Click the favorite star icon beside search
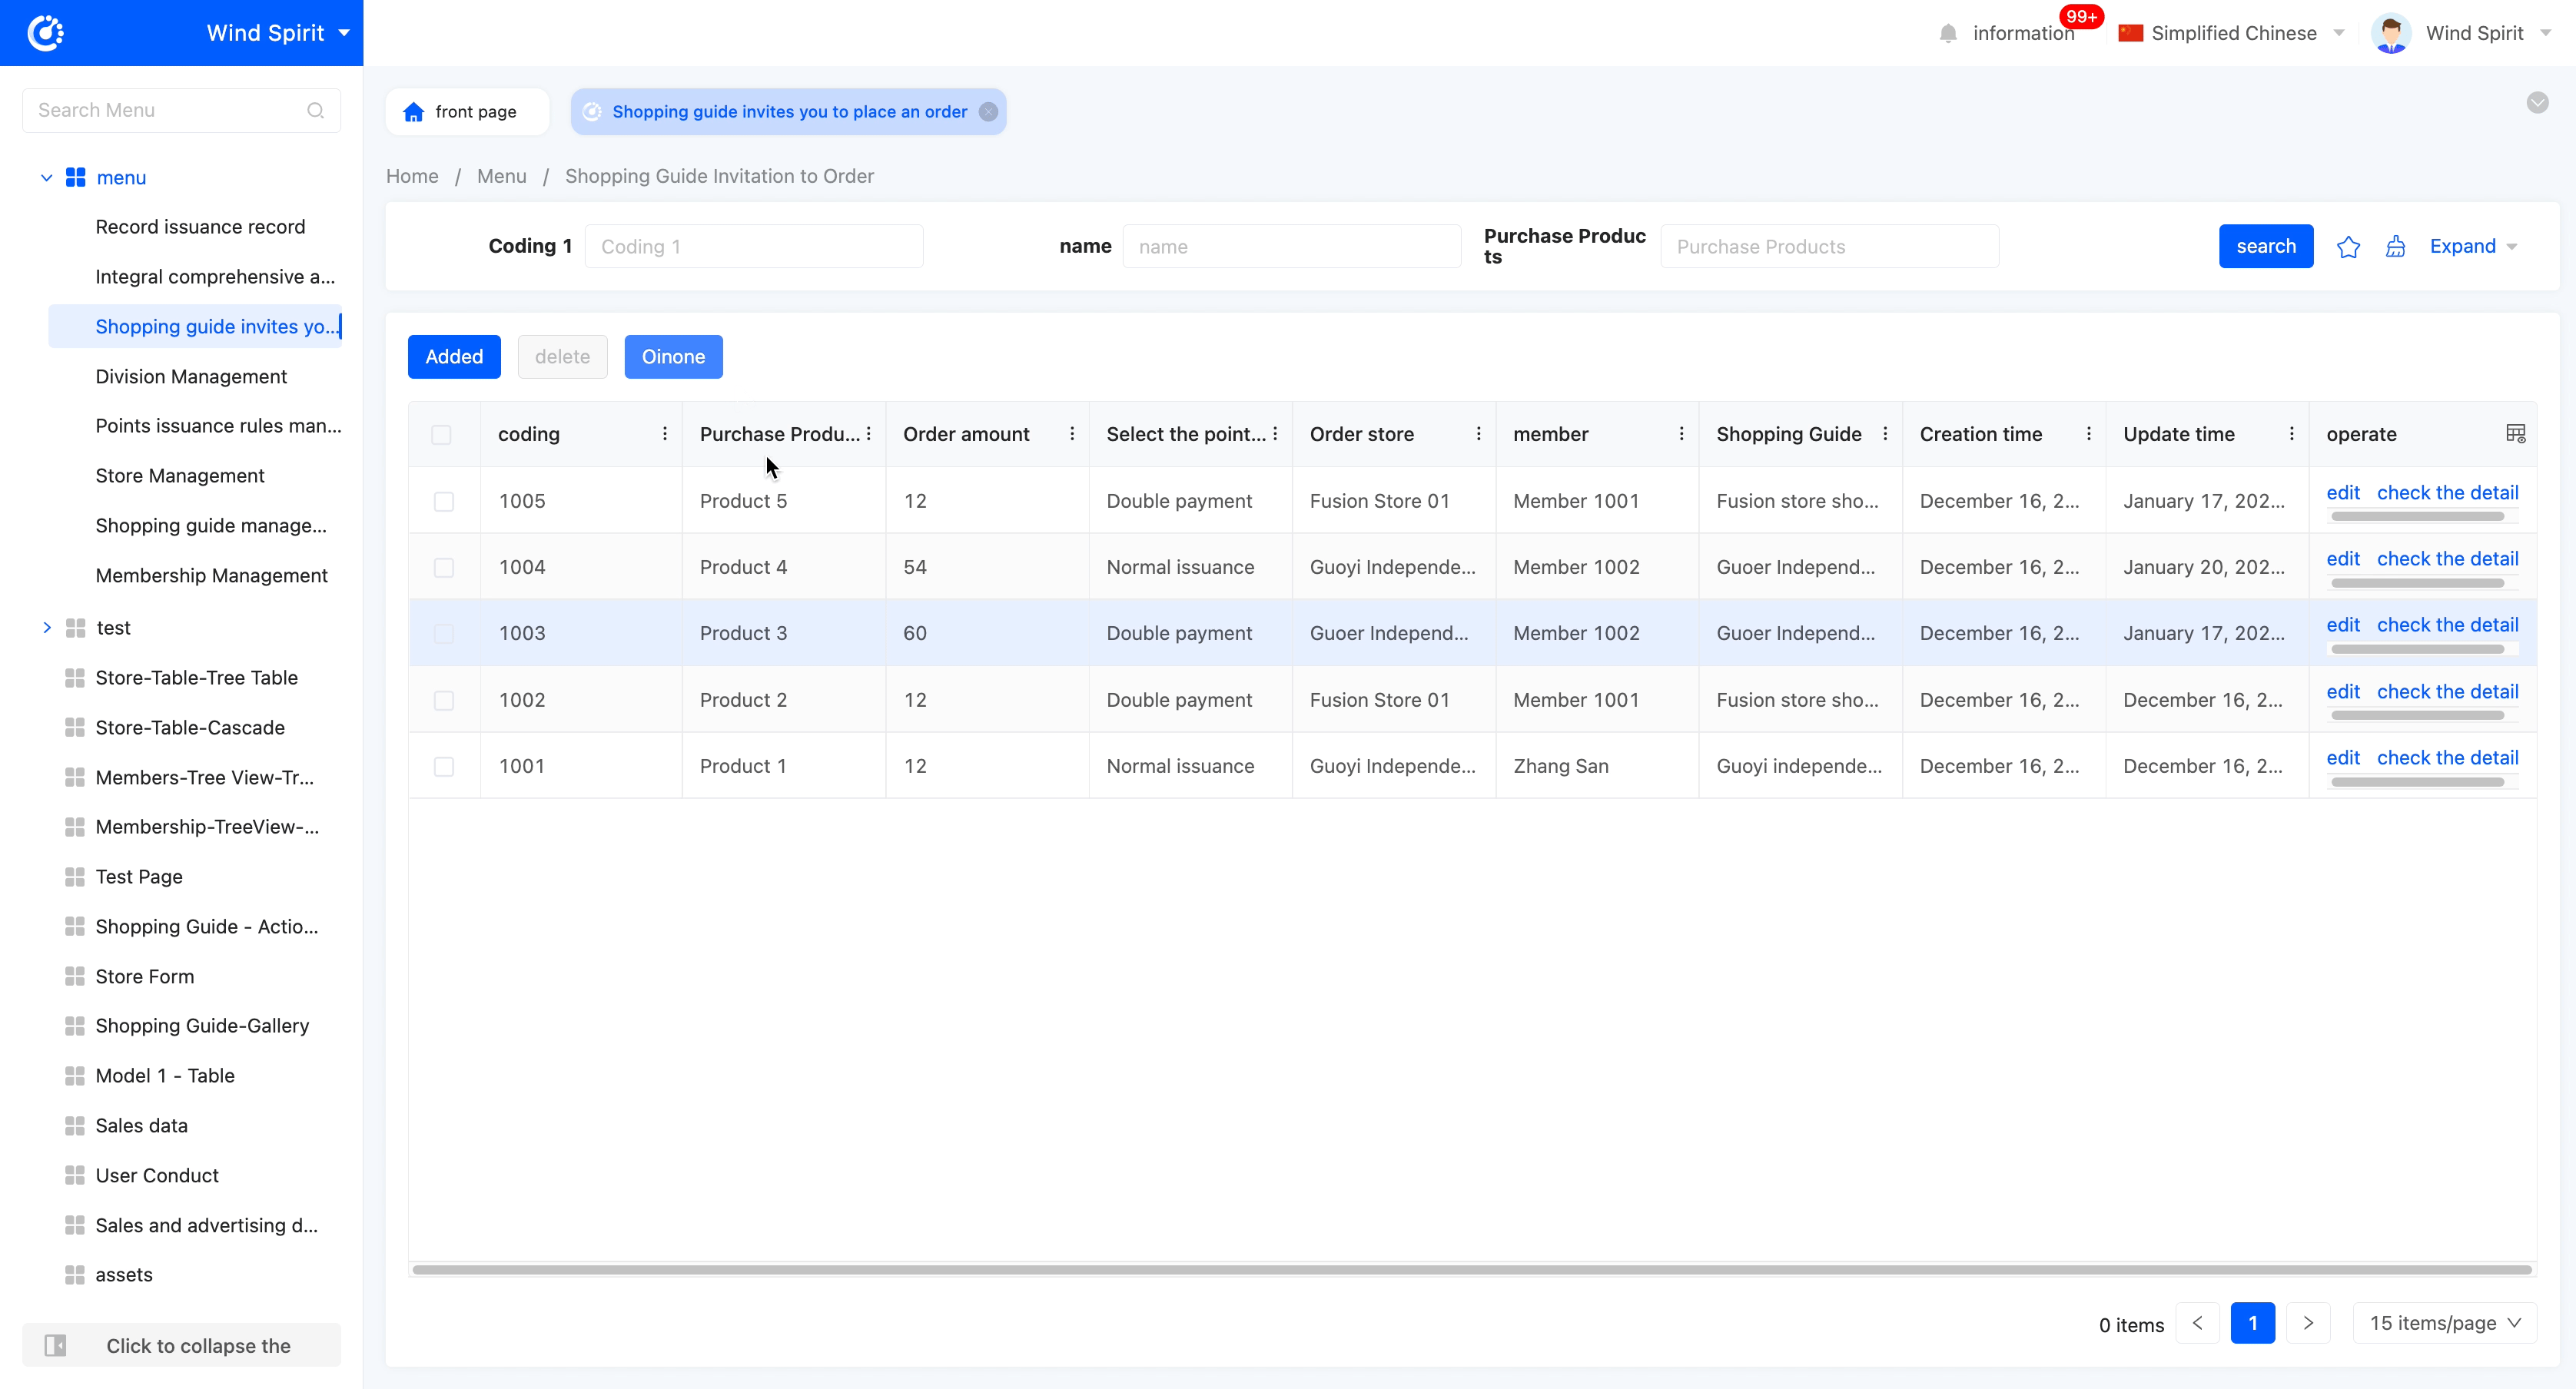Viewport: 2576px width, 1389px height. click(2348, 247)
